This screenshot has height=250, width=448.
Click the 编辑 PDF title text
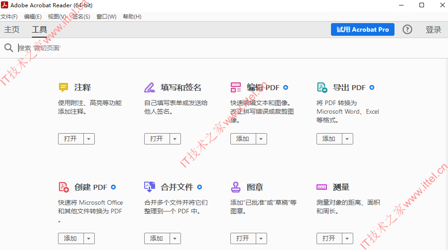coord(263,87)
